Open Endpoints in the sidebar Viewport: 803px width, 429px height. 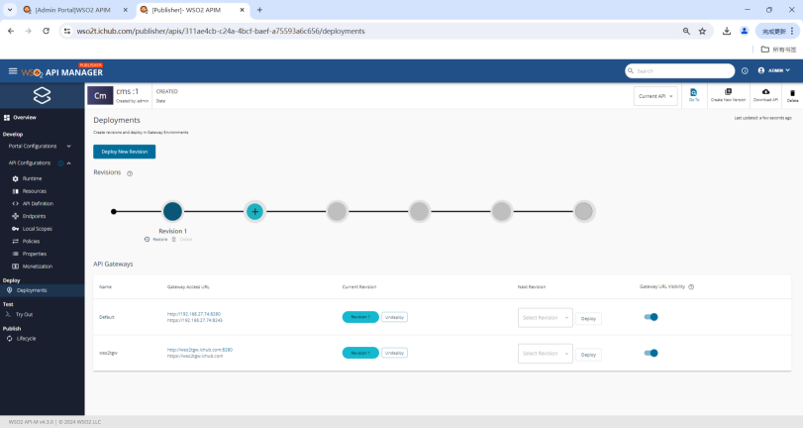coord(35,216)
